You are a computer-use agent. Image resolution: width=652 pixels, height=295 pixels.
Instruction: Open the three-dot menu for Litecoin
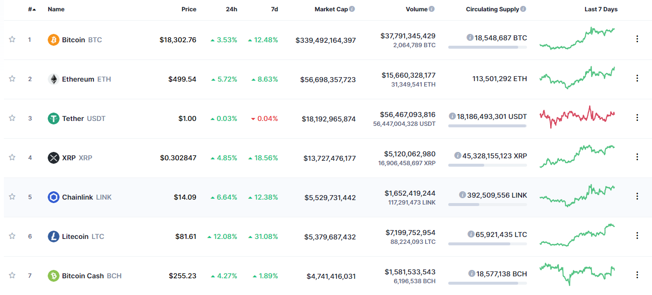(637, 236)
